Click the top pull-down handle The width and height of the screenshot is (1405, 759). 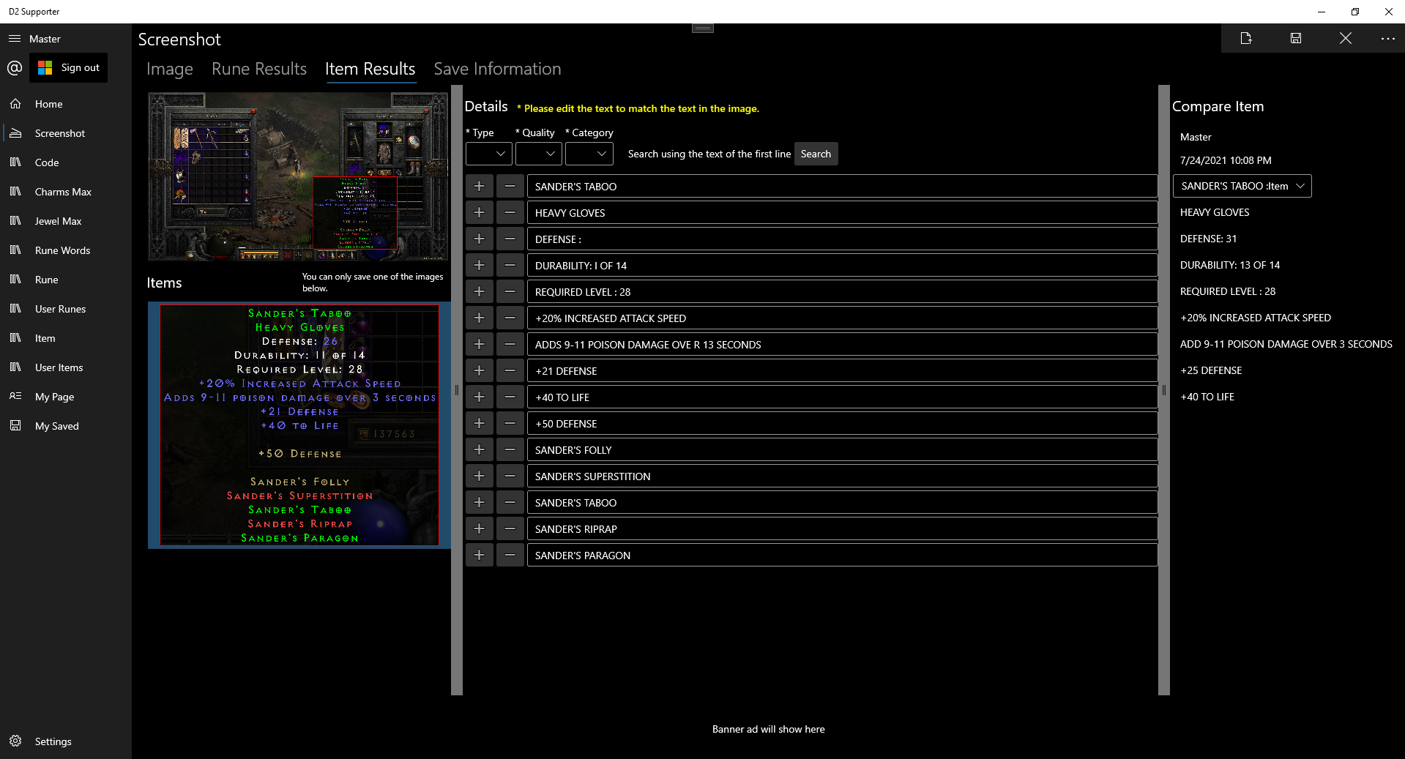coord(703,29)
